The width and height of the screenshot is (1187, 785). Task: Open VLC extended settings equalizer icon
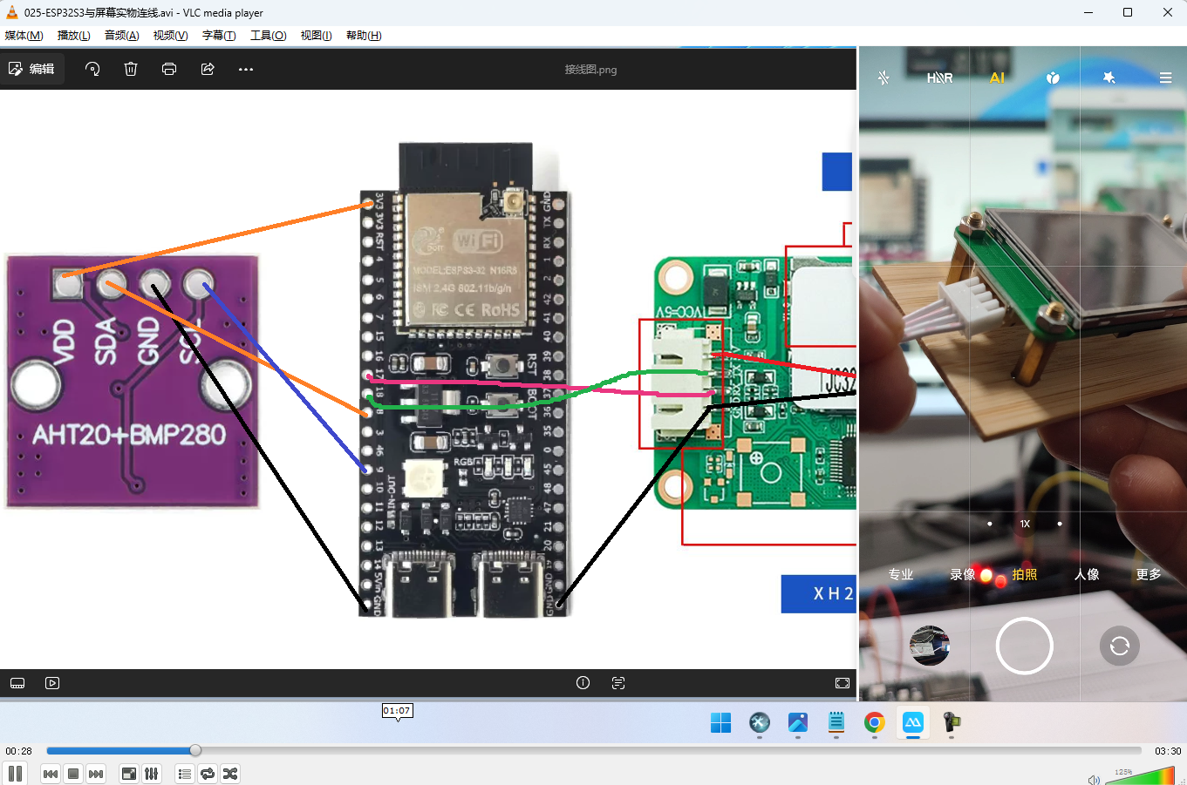point(152,774)
